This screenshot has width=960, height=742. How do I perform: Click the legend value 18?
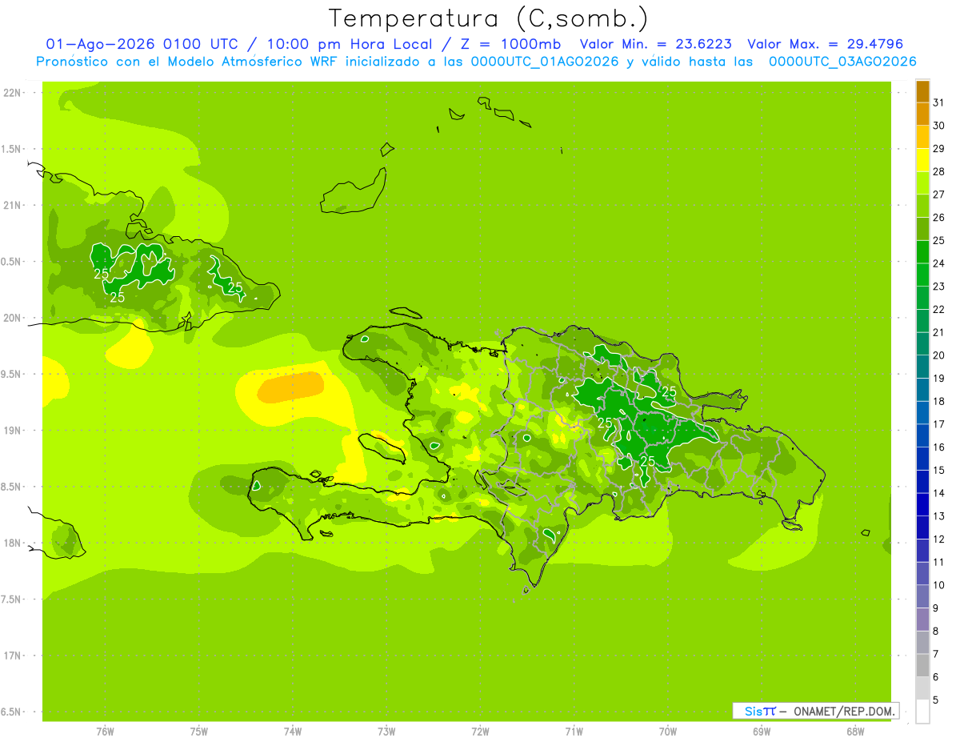point(938,401)
